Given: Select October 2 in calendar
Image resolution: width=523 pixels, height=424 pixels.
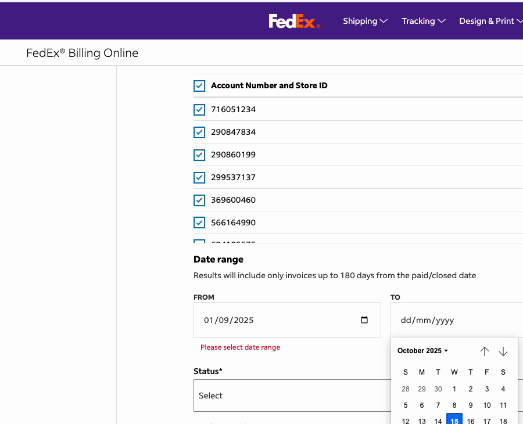Looking at the screenshot, I should pos(471,389).
